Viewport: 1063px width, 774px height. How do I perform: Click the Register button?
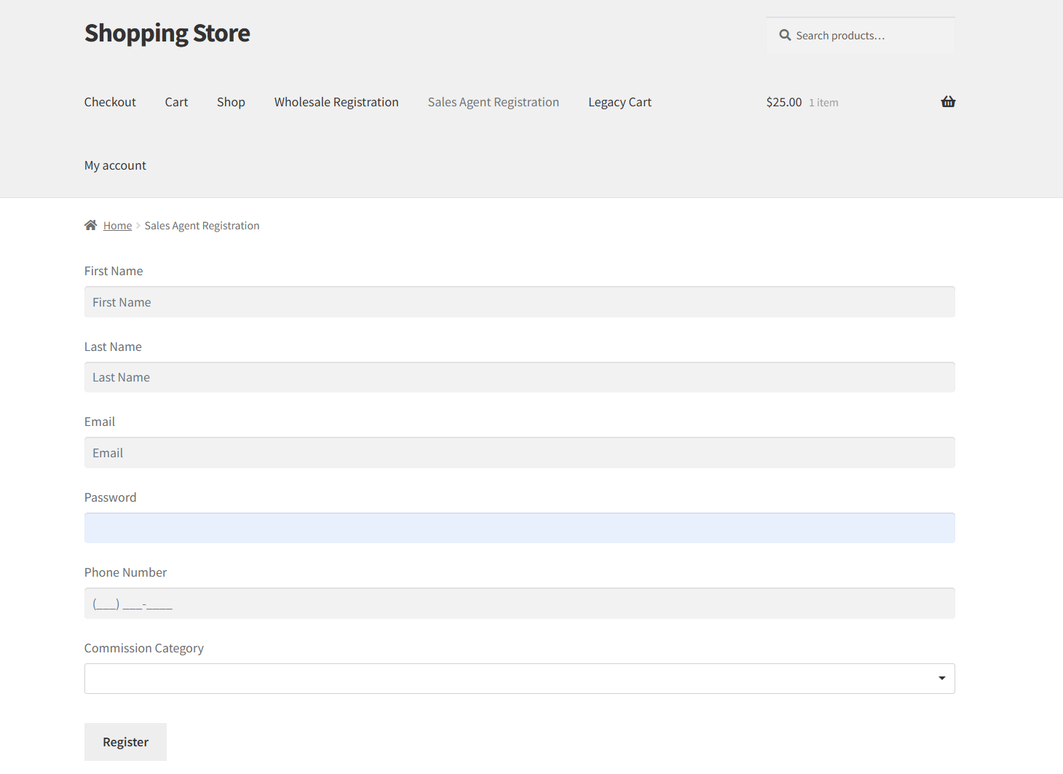click(125, 742)
